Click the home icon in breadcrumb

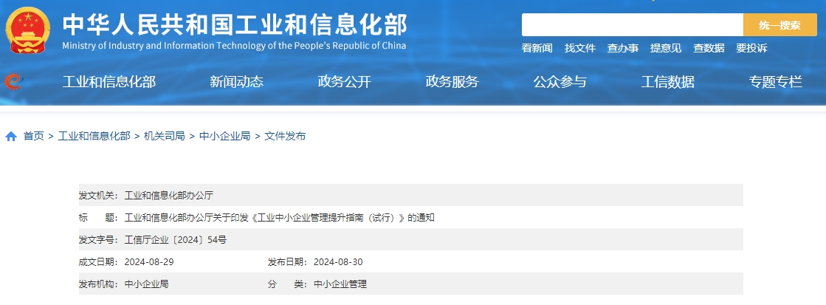(x=11, y=137)
